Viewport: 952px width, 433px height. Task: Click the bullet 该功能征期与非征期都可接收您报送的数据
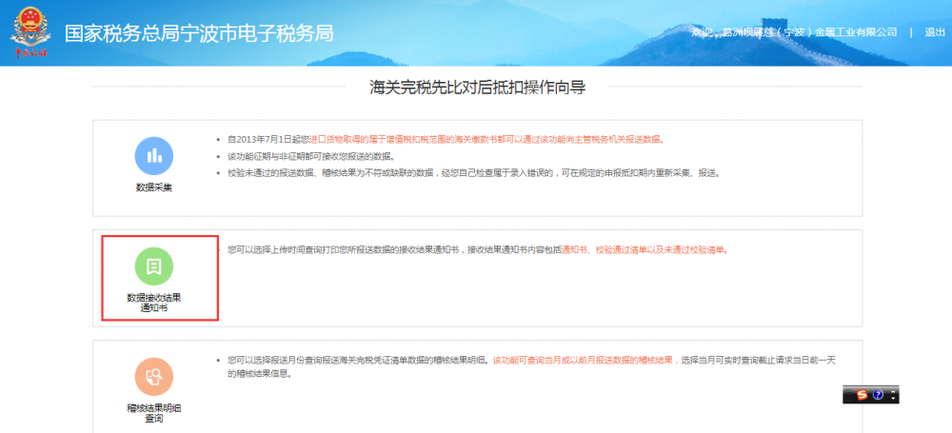coord(311,156)
